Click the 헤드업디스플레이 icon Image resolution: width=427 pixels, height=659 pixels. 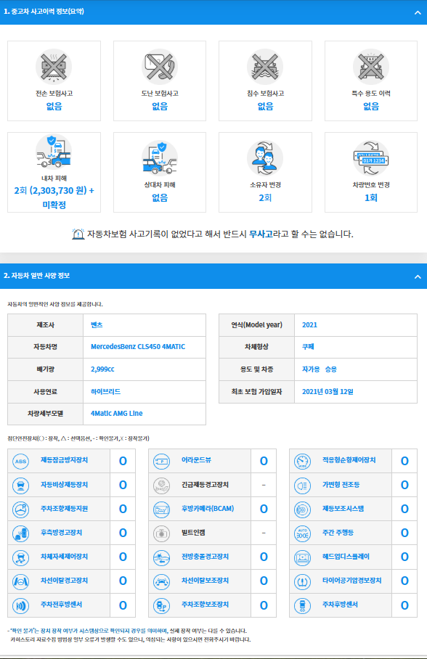coord(303,557)
